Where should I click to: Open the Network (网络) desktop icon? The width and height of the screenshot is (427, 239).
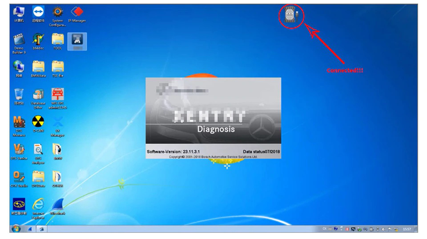coord(19,69)
